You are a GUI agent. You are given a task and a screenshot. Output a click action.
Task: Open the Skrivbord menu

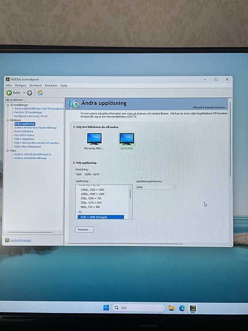click(35, 85)
